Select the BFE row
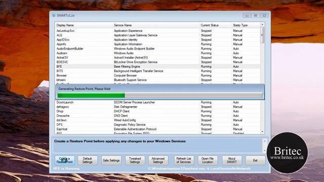This screenshot has width=324, height=182. click(157, 66)
